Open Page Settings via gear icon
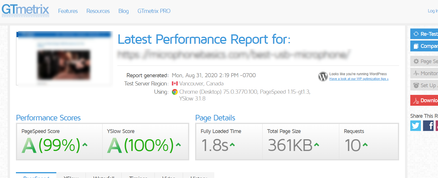This screenshot has height=178, width=438. [416, 61]
